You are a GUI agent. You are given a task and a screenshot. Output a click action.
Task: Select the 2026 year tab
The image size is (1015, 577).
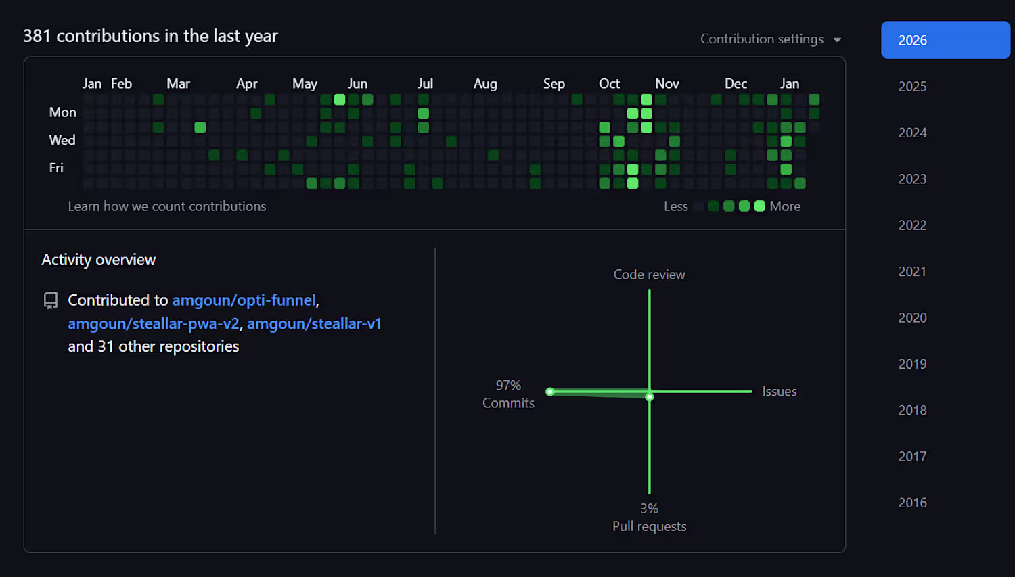point(945,40)
